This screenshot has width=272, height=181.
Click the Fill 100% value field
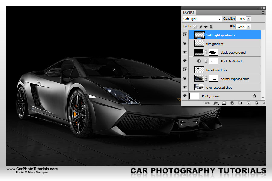[x=241, y=27]
